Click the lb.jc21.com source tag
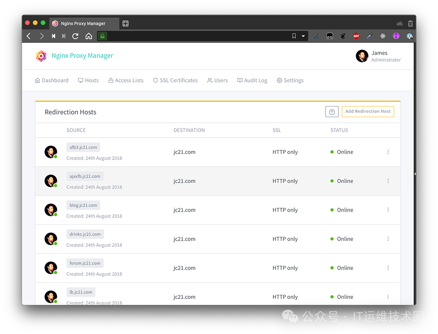Image resolution: width=438 pixels, height=334 pixels. click(81, 292)
